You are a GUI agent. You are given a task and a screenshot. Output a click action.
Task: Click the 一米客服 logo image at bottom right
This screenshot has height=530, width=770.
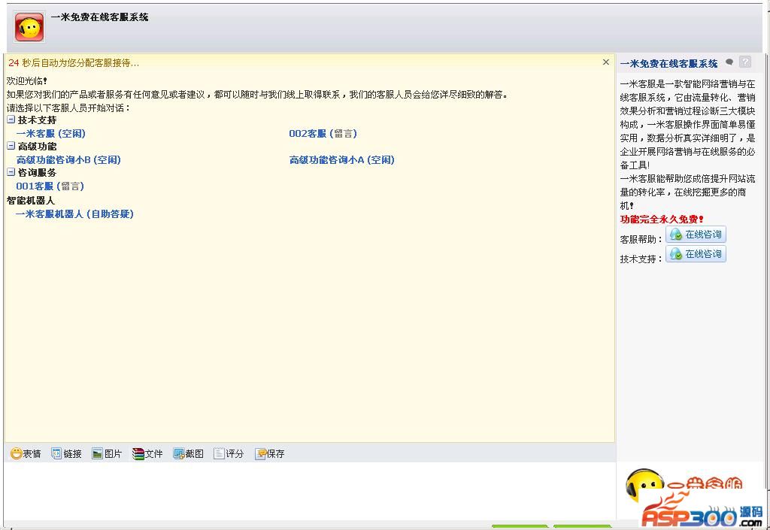tap(684, 487)
